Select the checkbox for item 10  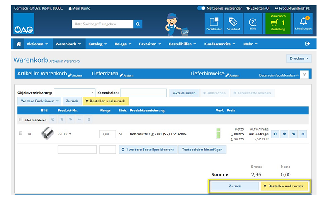click(21, 134)
